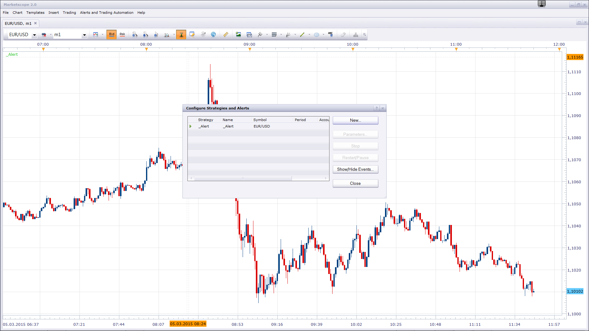Toggle the Ask price button

(122, 35)
